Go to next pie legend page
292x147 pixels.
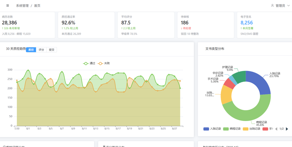pyautogui.click(x=287, y=129)
